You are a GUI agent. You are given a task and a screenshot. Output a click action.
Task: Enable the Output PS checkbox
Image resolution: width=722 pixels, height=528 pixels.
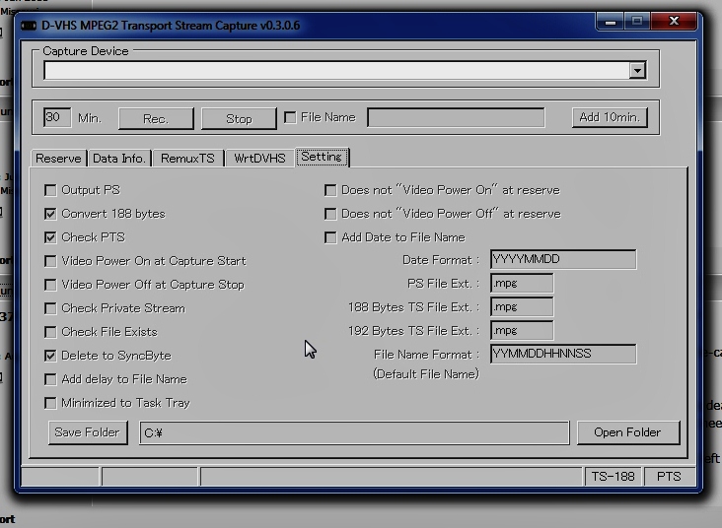pos(50,190)
